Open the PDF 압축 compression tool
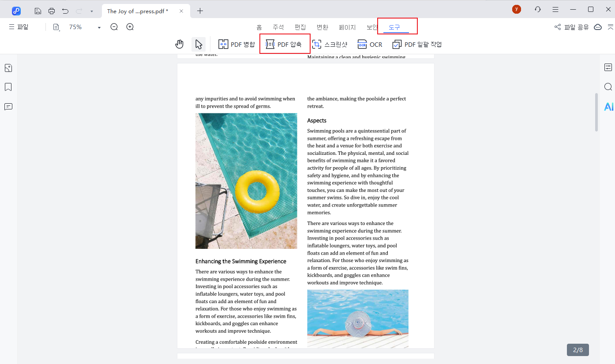615x364 pixels. click(285, 44)
